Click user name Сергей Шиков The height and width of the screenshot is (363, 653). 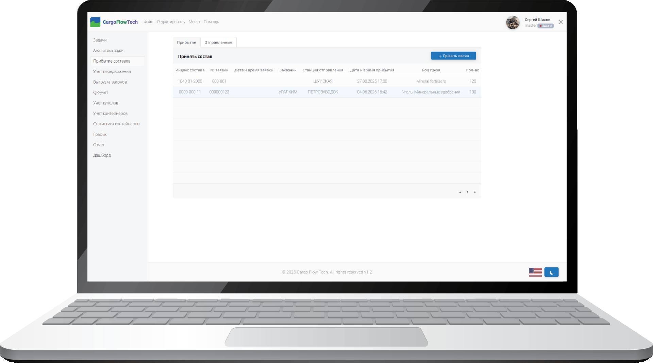point(537,20)
